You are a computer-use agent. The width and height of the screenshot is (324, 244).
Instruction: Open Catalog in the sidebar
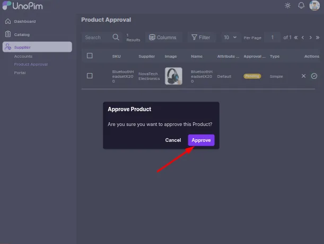tap(22, 34)
